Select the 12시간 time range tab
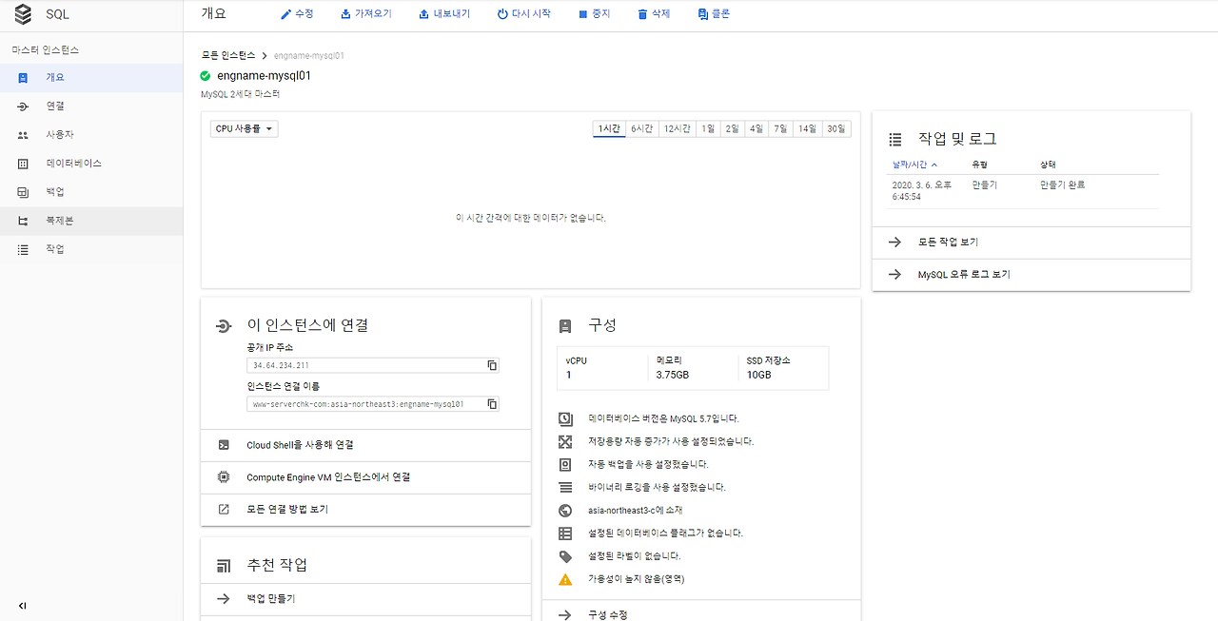The height and width of the screenshot is (621, 1218). coord(677,128)
